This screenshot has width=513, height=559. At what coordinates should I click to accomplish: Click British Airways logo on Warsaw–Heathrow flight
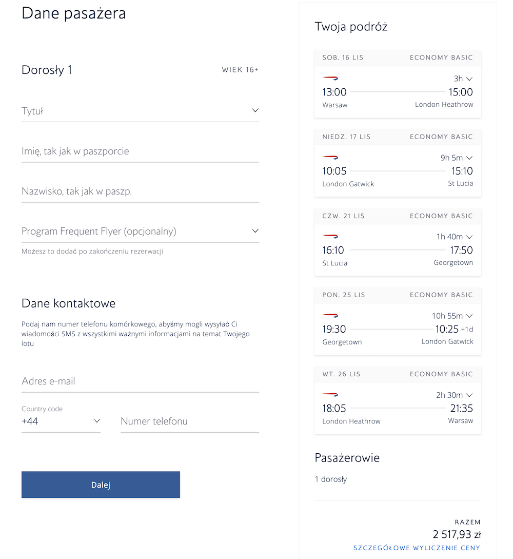coord(330,78)
